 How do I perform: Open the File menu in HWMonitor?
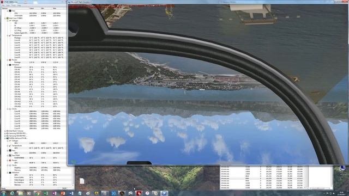click(3, 5)
